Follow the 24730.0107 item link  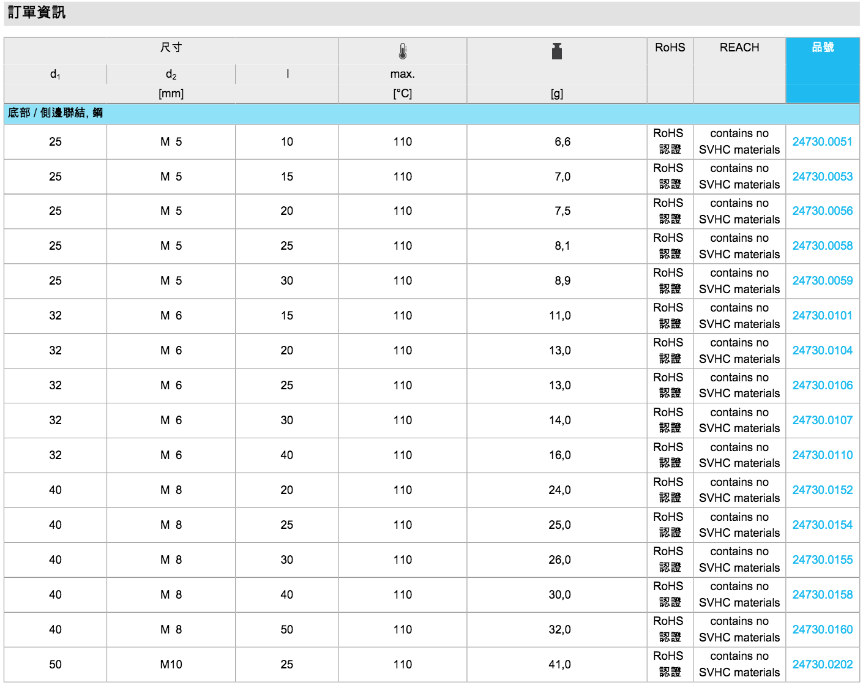click(822, 420)
